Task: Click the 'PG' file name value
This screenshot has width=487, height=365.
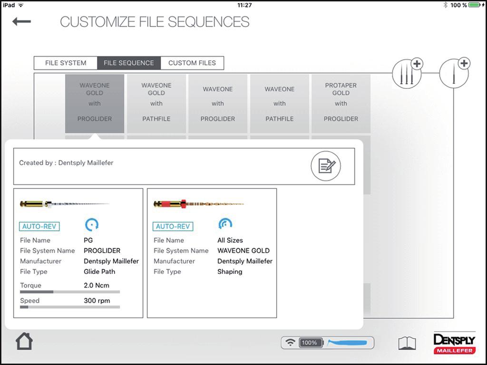Action: [88, 240]
